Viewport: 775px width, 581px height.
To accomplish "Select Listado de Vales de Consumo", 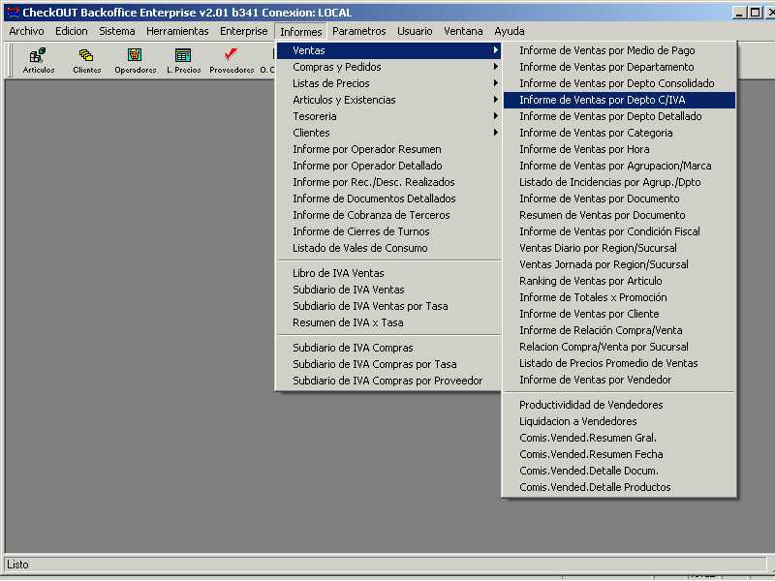I will click(x=388, y=248).
